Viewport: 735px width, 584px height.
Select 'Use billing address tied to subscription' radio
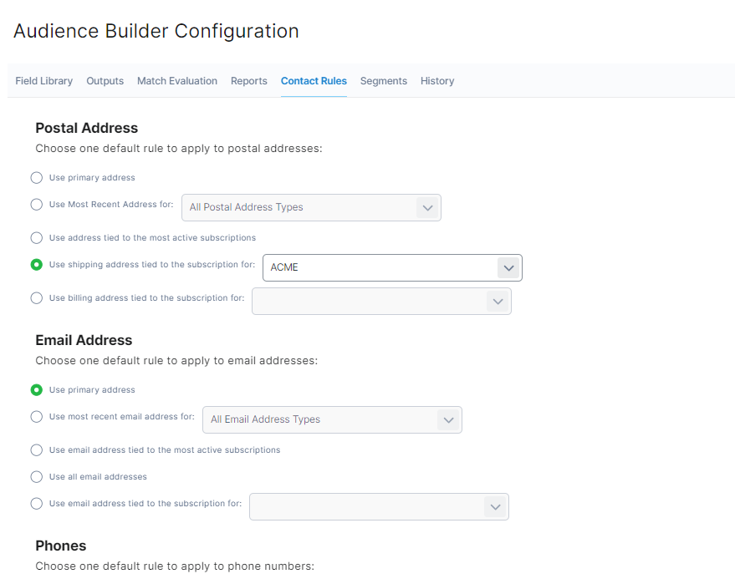pyautogui.click(x=37, y=298)
